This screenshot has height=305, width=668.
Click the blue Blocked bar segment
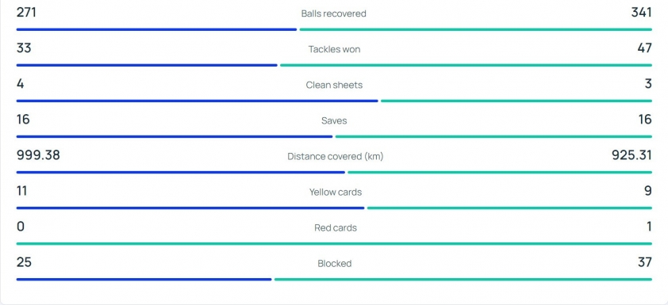144,280
